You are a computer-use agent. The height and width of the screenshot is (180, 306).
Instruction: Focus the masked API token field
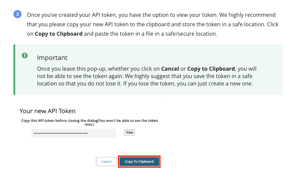(x=74, y=133)
